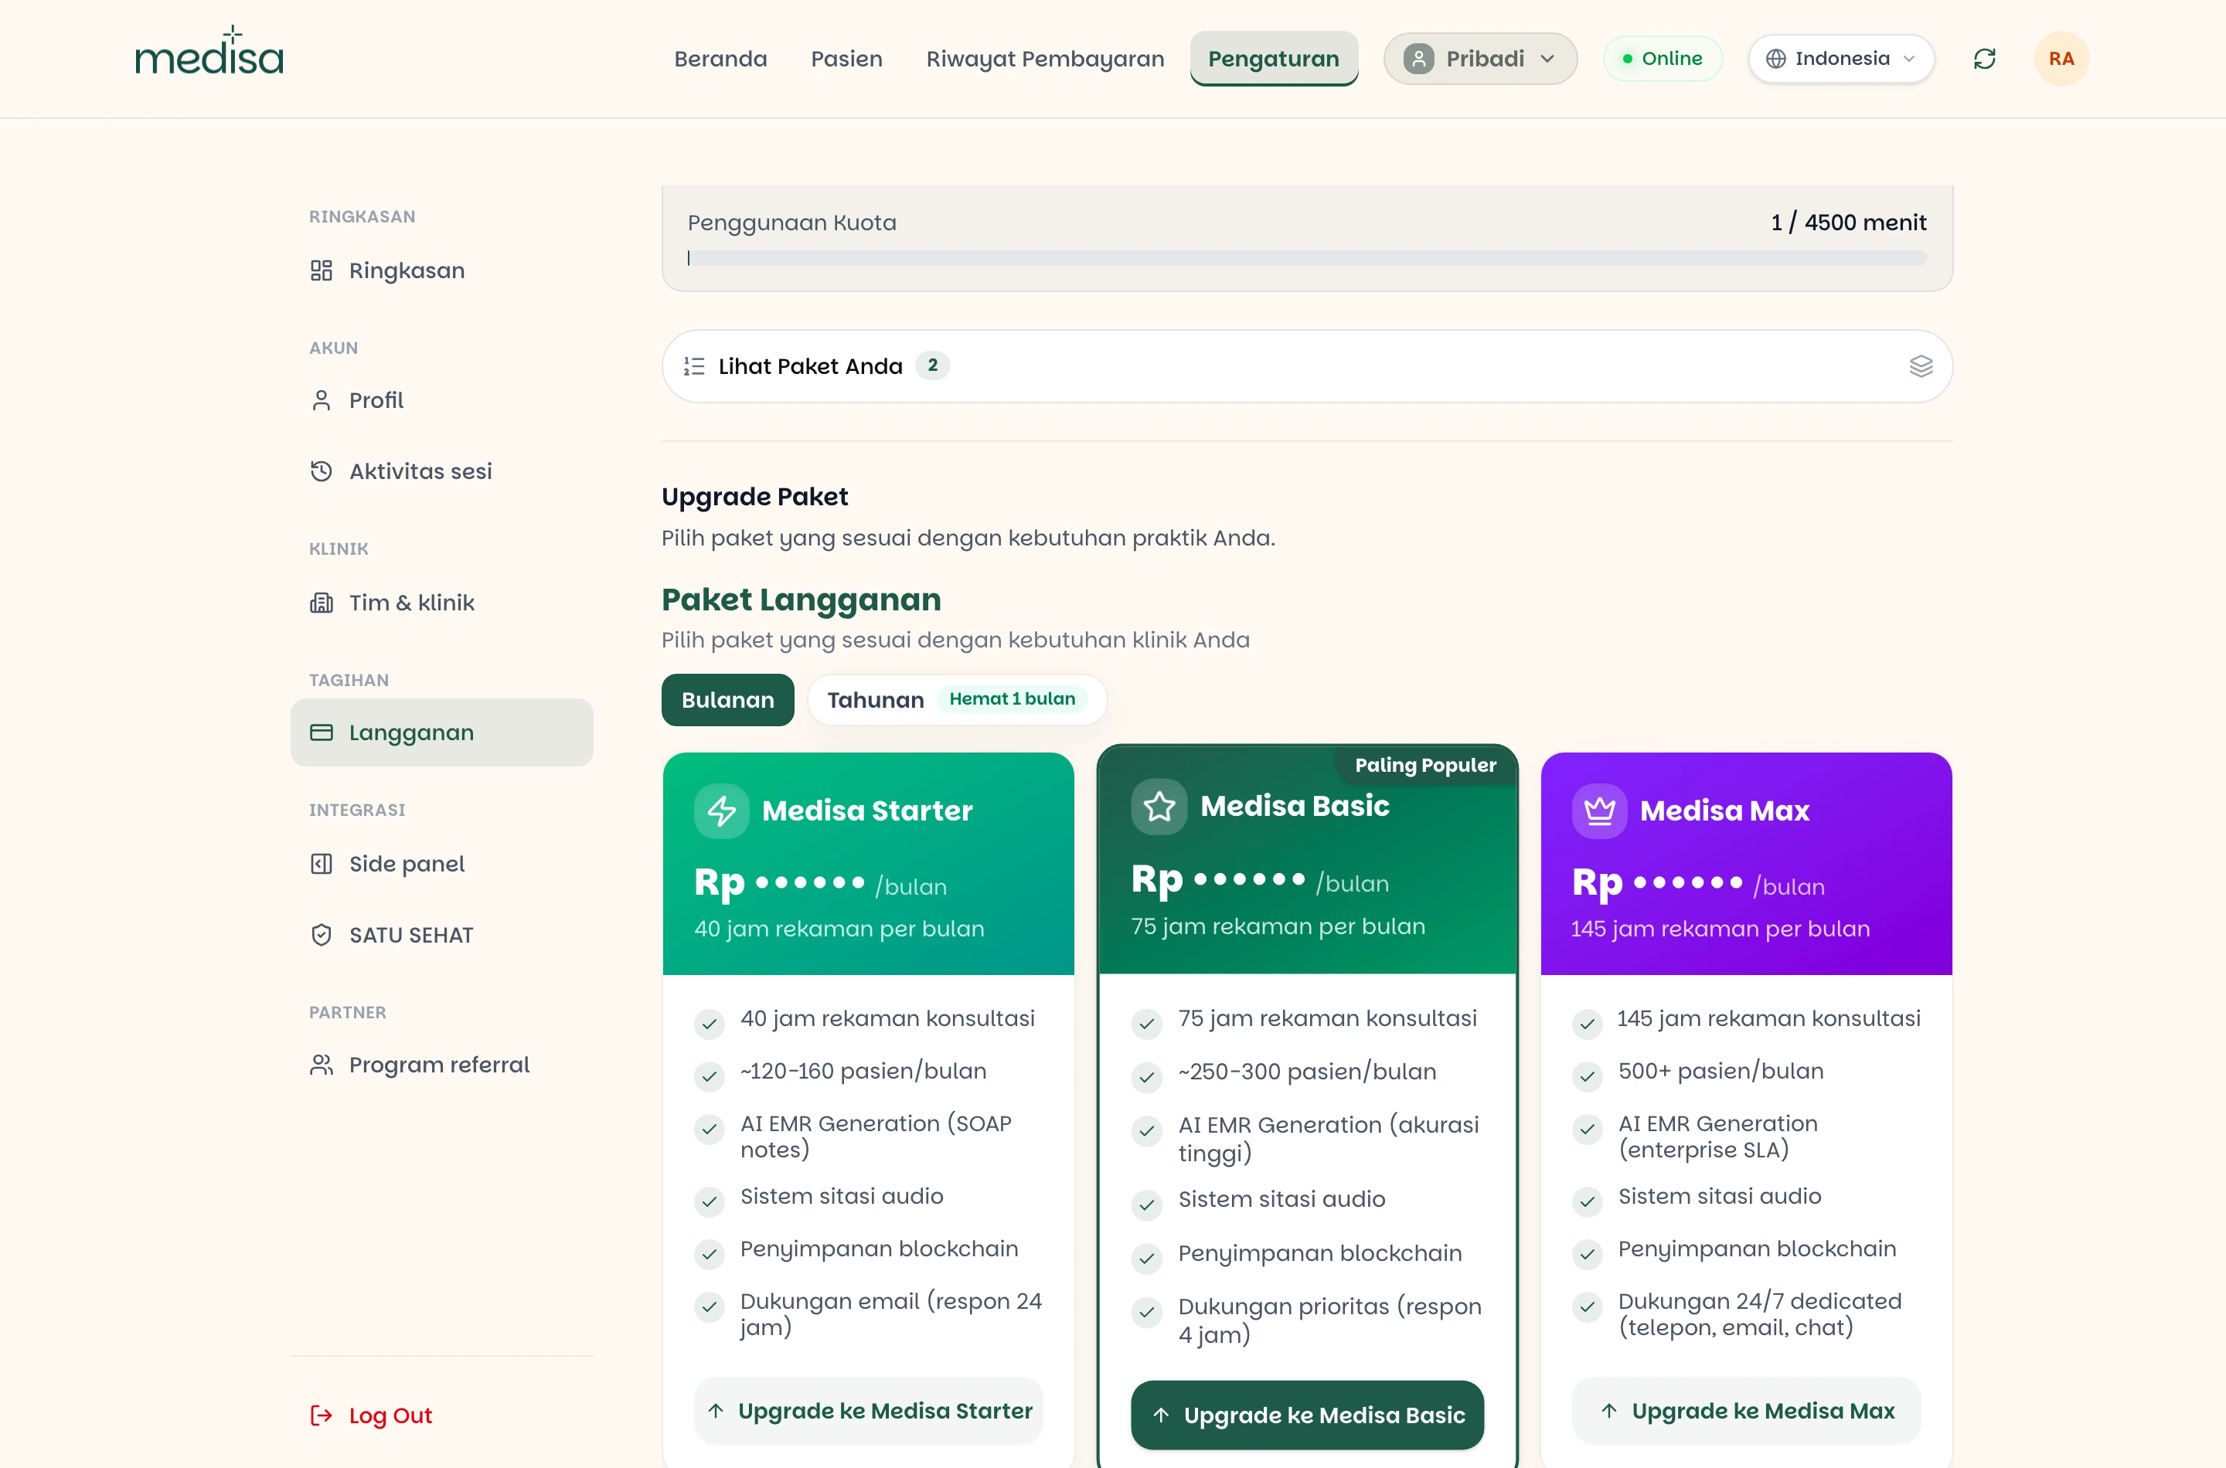Click the Penggunaan Kuota progress bar
The width and height of the screenshot is (2226, 1468).
(1306, 257)
